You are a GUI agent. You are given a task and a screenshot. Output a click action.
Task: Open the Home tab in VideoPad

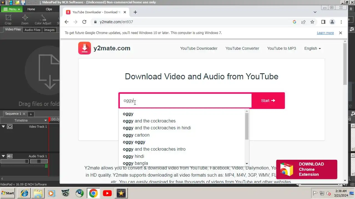click(x=31, y=9)
